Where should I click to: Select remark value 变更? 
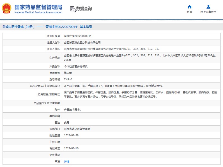tap(66, 123)
